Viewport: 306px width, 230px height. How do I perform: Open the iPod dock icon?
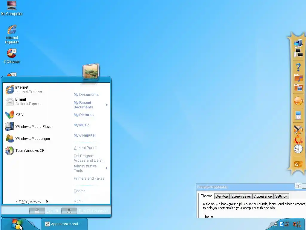click(x=298, y=115)
